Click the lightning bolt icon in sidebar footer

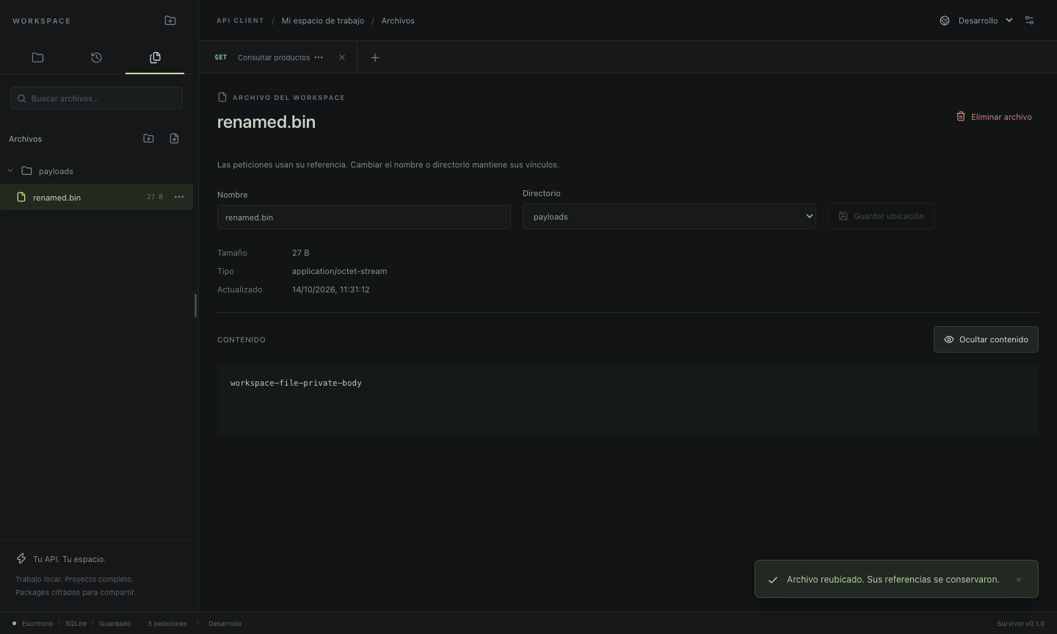click(21, 559)
